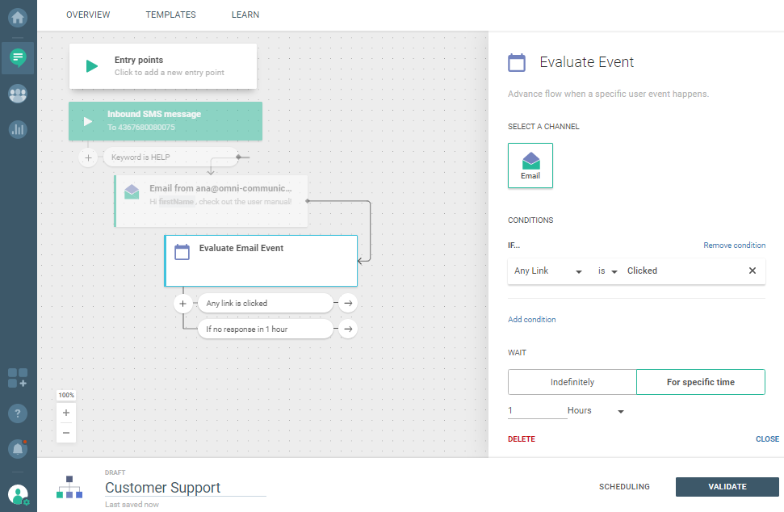Screen dimensions: 784x512
Task: Click the apps add-on grid icon
Action: click(18, 377)
